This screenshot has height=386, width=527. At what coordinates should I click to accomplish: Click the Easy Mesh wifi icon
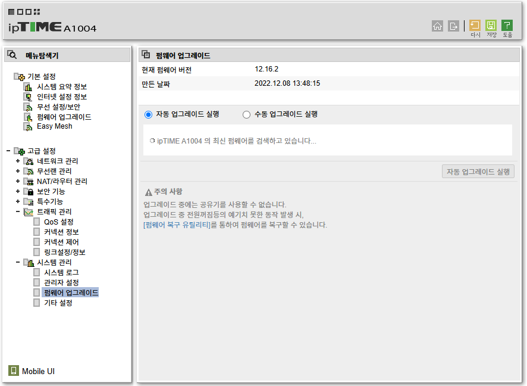[28, 126]
